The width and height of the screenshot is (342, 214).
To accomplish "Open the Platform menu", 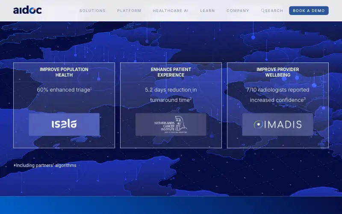I will pyautogui.click(x=129, y=10).
